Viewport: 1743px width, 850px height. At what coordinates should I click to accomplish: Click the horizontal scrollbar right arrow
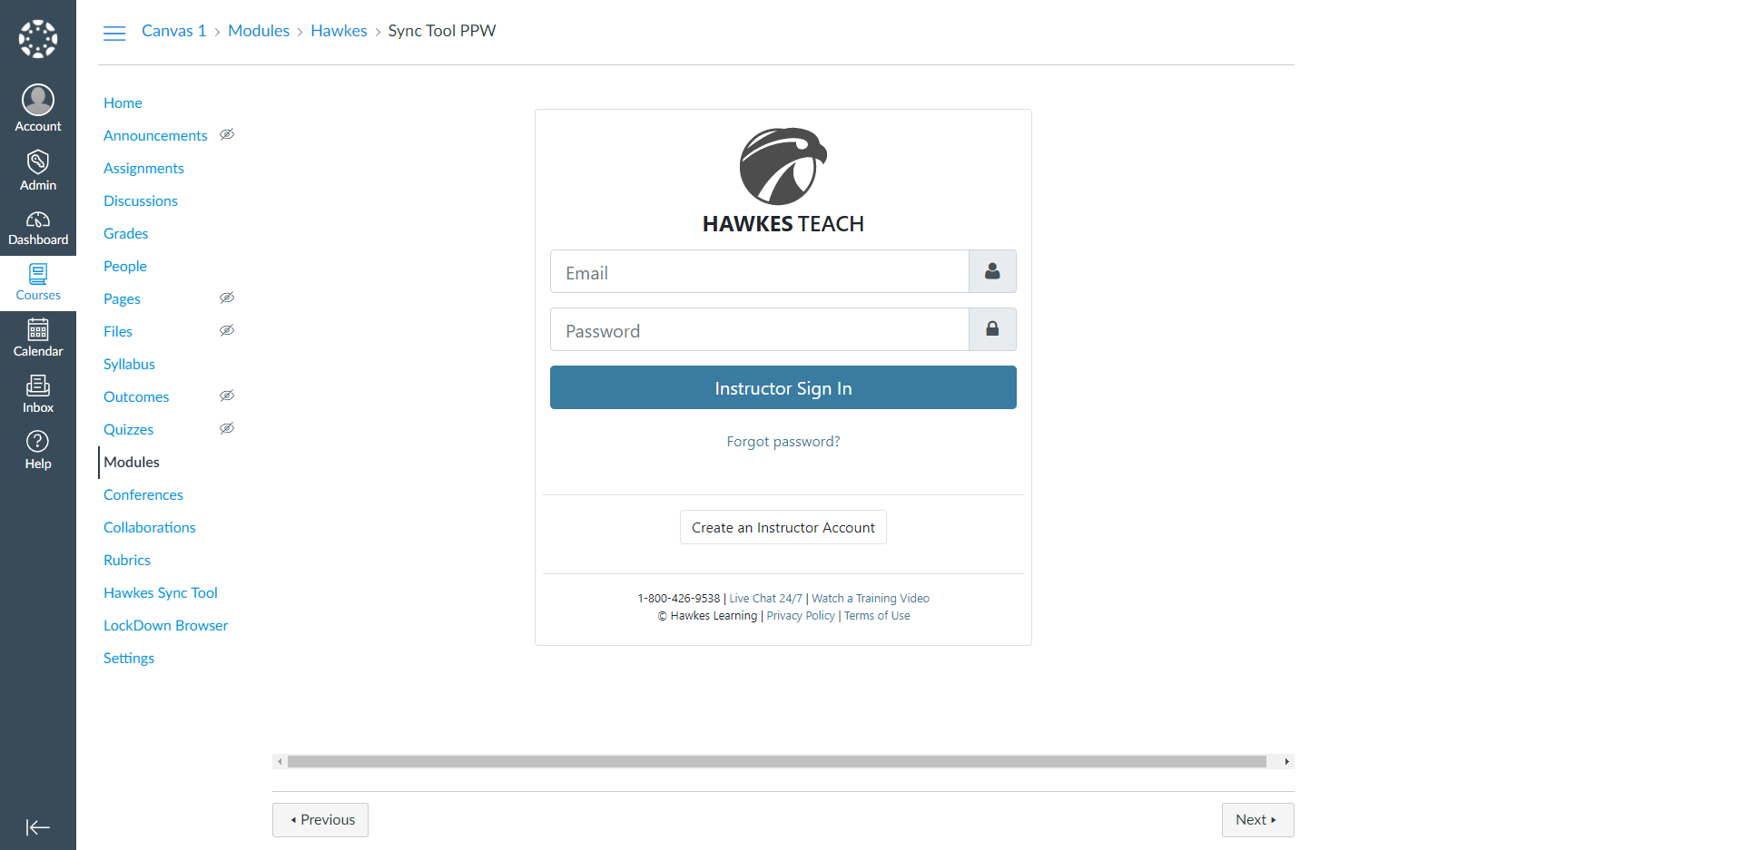(x=1286, y=762)
